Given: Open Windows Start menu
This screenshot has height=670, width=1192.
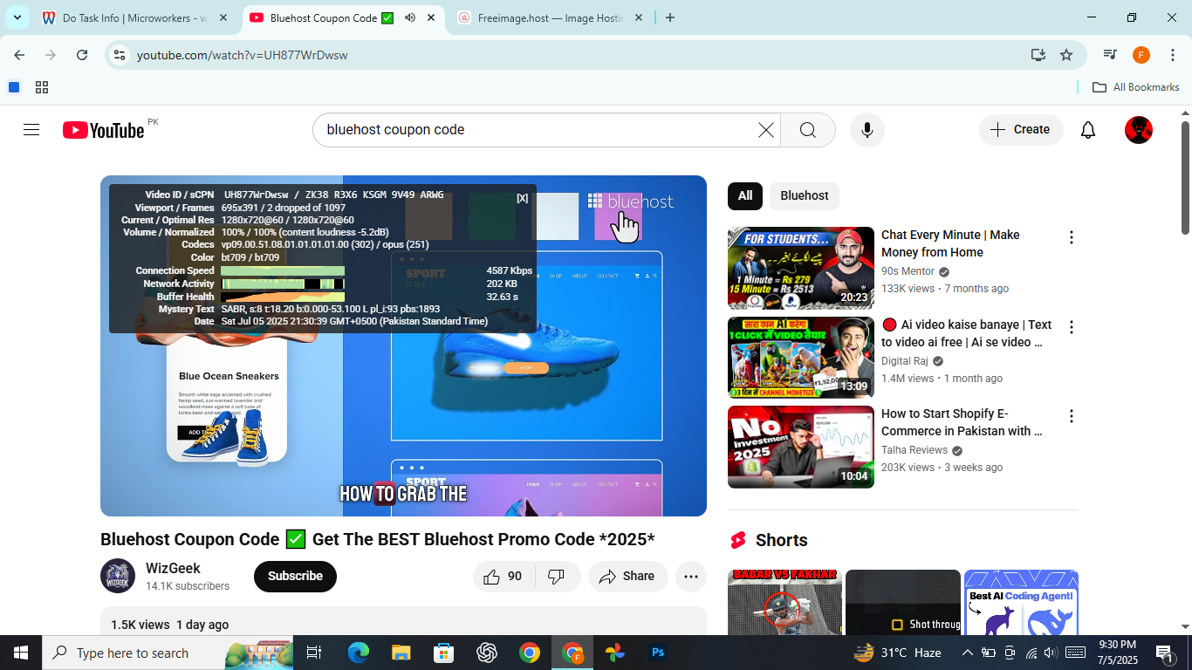Looking at the screenshot, I should tap(20, 653).
